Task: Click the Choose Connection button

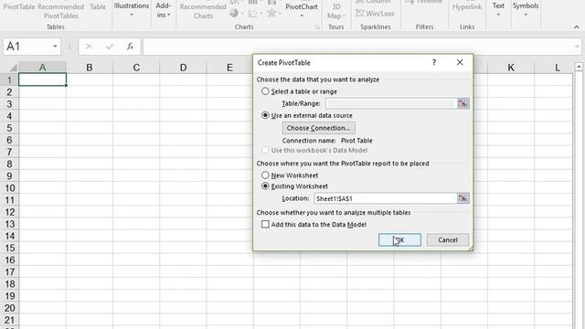Action: (319, 128)
